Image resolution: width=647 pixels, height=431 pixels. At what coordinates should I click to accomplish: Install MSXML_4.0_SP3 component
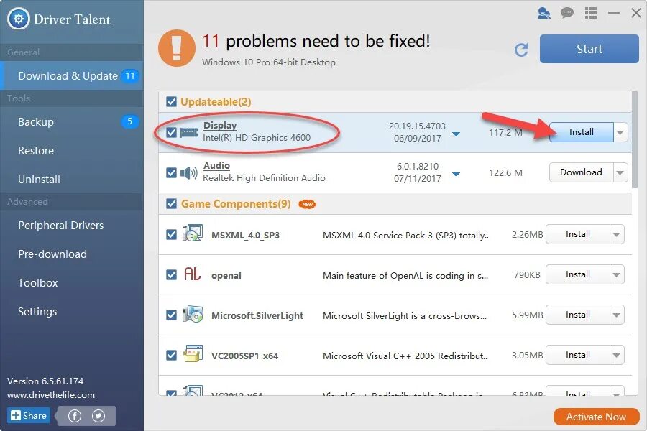click(x=578, y=234)
